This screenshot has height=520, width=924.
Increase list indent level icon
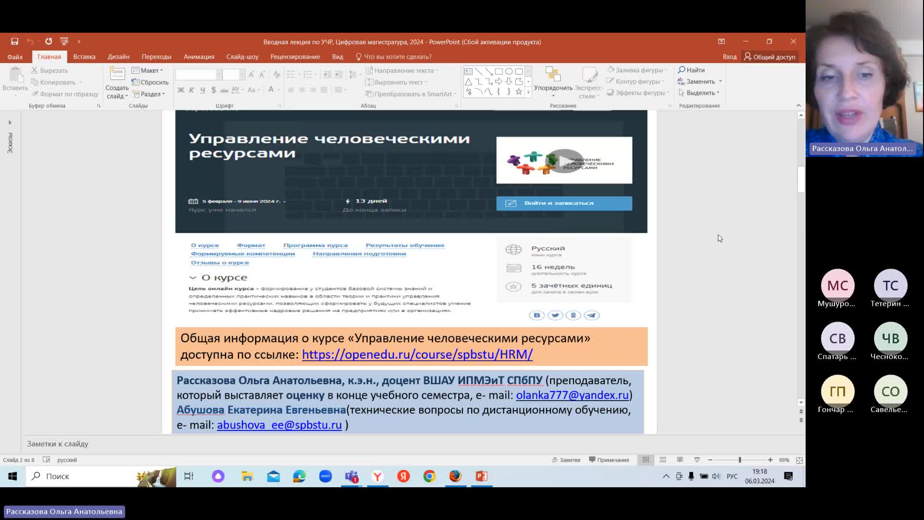339,74
